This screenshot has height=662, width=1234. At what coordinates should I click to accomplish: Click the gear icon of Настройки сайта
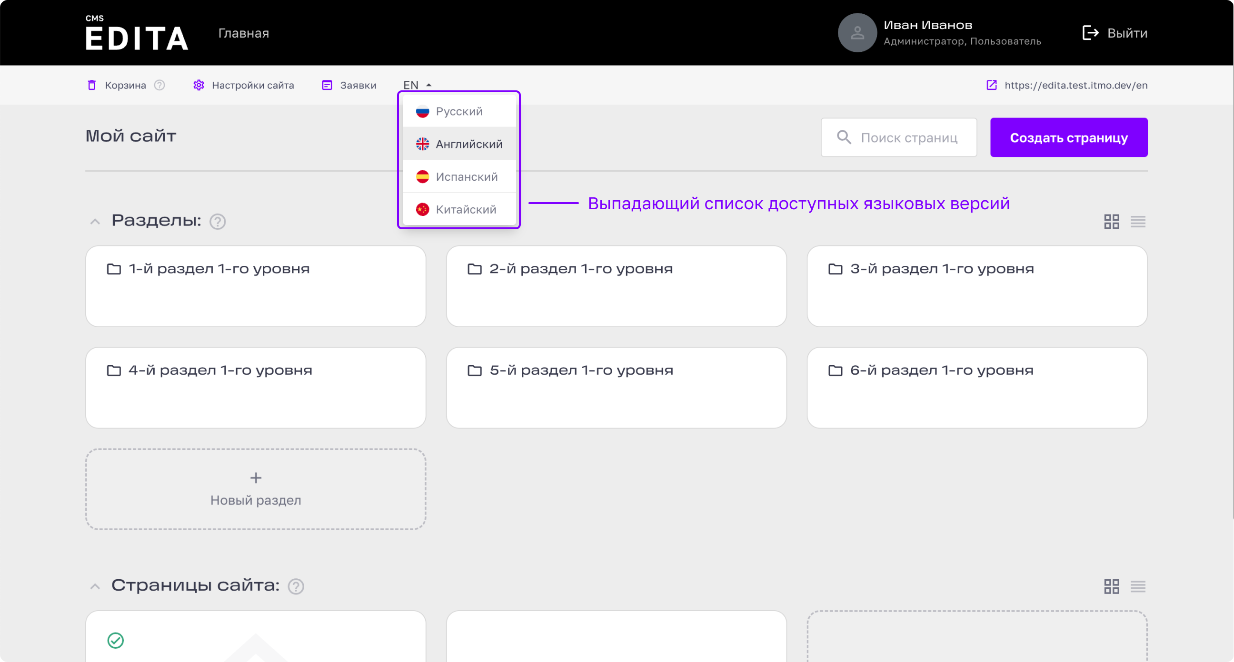click(199, 85)
